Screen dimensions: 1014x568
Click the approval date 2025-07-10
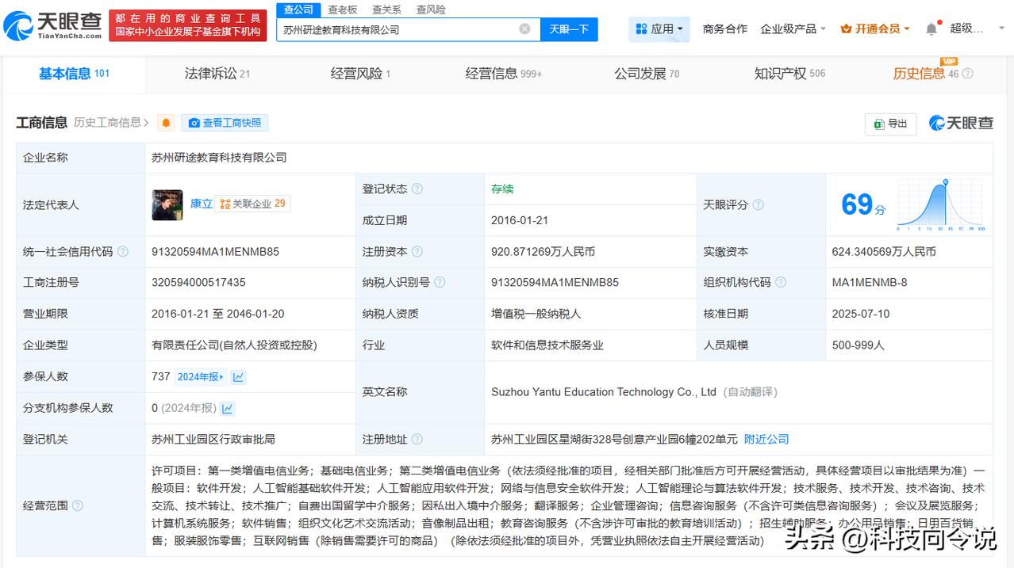click(x=861, y=314)
